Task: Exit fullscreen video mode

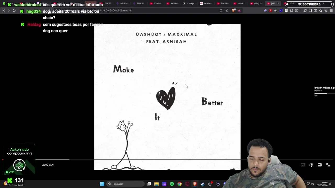Action: [328, 165]
